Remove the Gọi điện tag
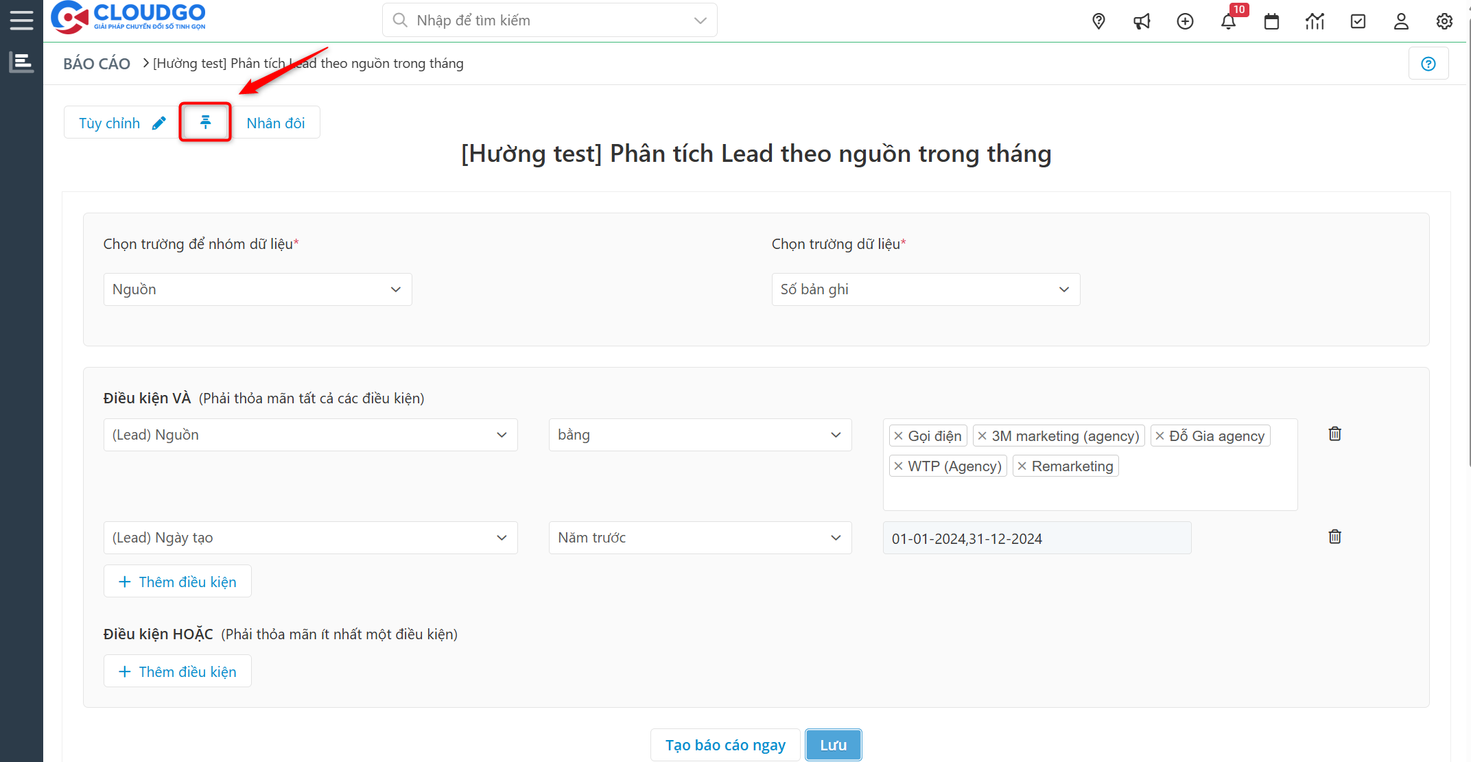 [898, 436]
